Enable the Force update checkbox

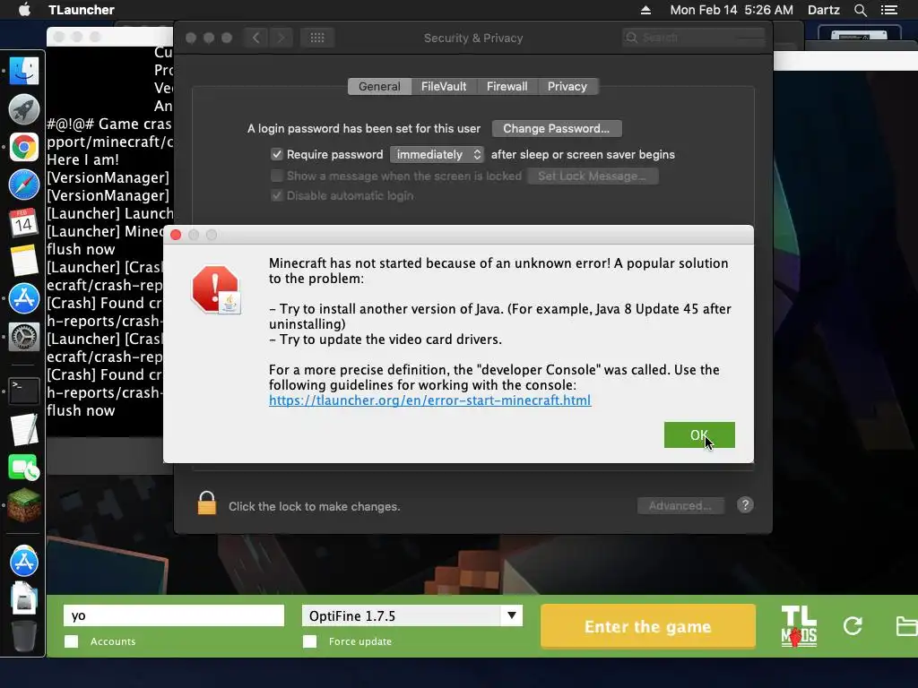309,641
